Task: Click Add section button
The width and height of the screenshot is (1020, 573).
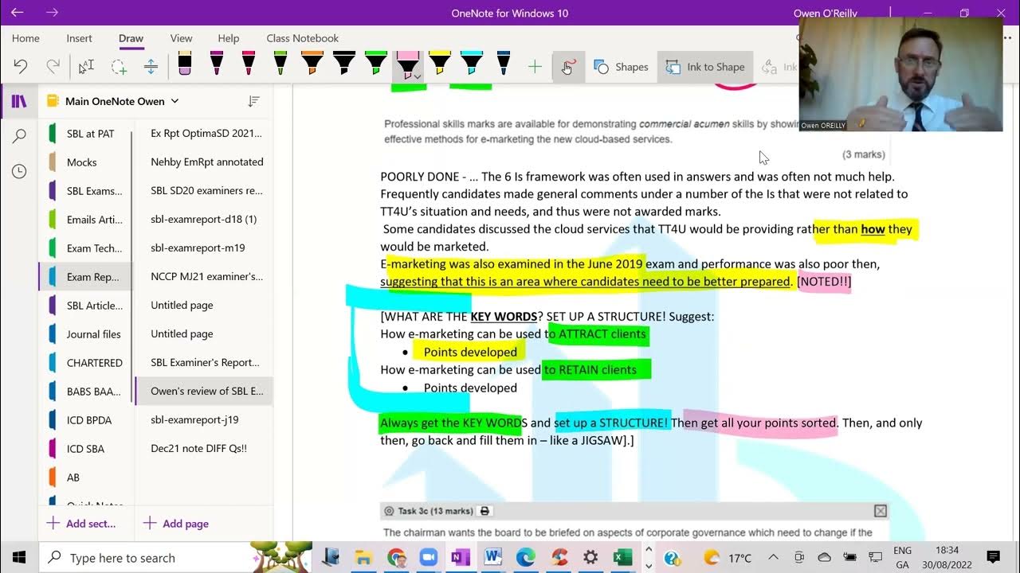Action: (81, 524)
